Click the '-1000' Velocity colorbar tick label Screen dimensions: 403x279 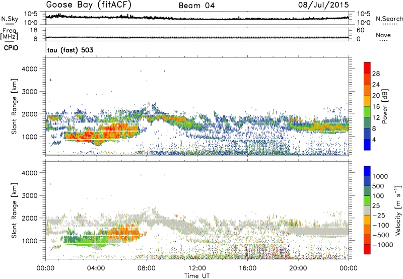point(383,245)
